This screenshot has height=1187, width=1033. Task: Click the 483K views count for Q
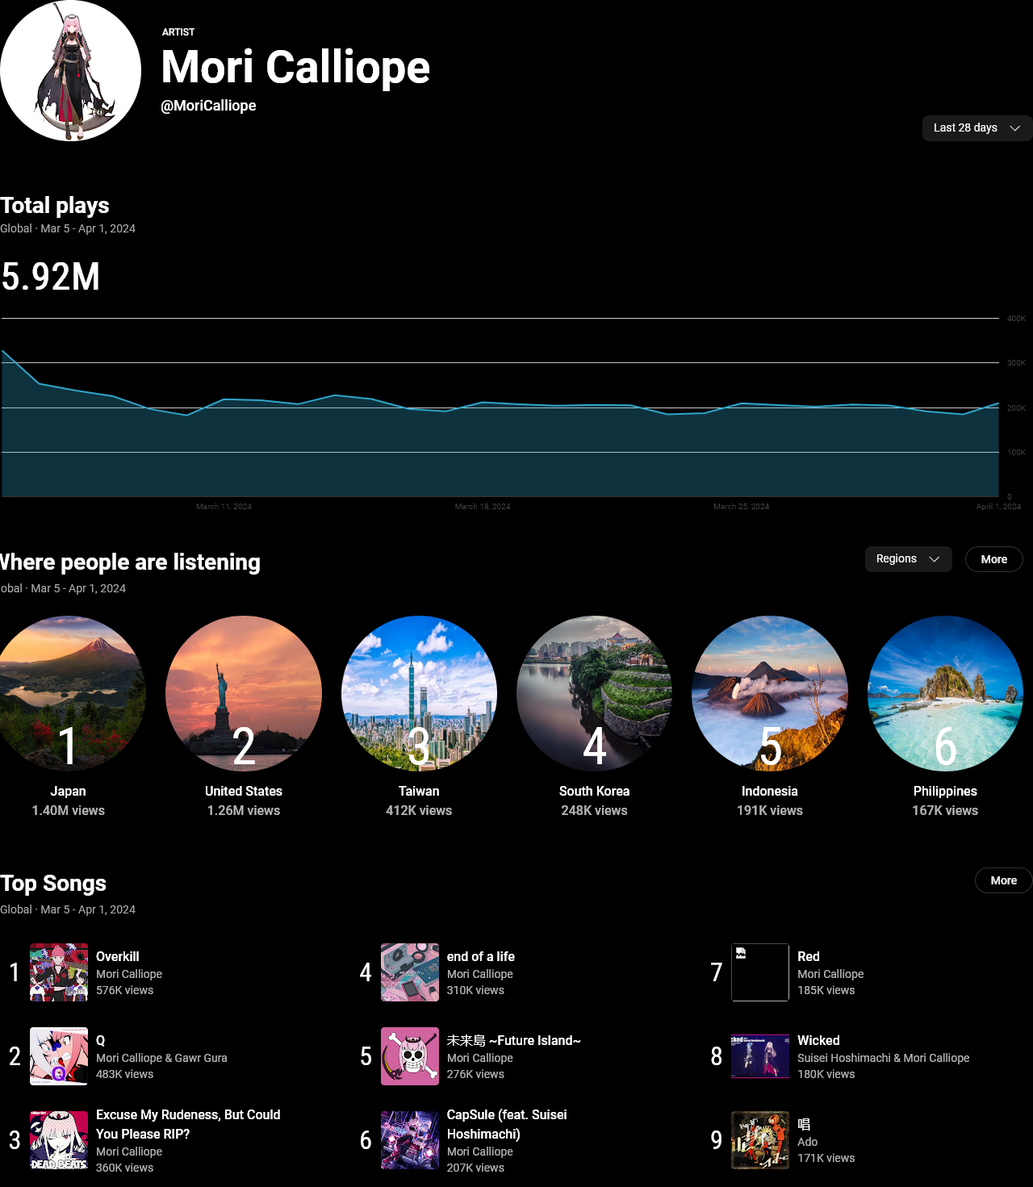click(x=124, y=1074)
